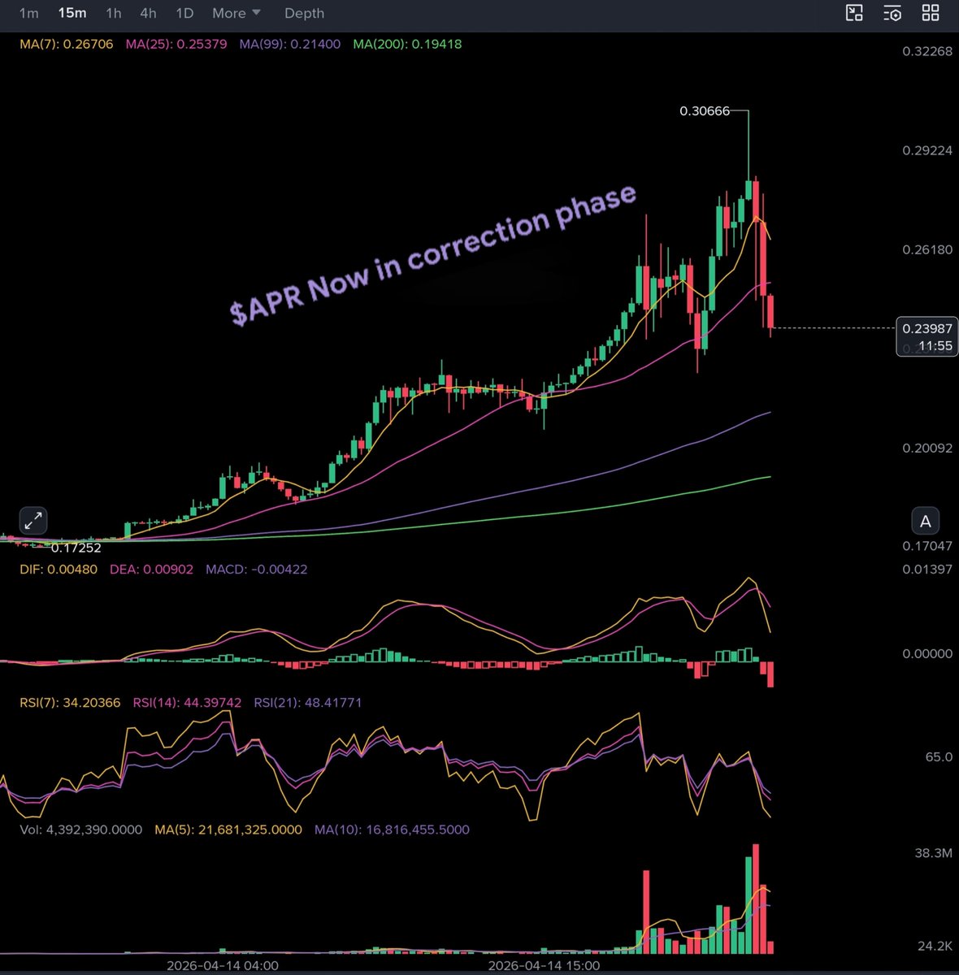959x975 pixels.
Task: Click the volume MA(10): 16,816,455.5000 label
Action: [392, 830]
